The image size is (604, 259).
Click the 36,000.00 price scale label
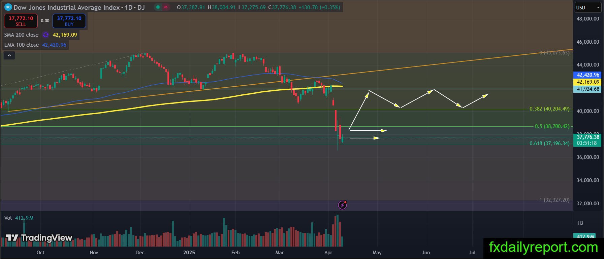click(x=588, y=157)
